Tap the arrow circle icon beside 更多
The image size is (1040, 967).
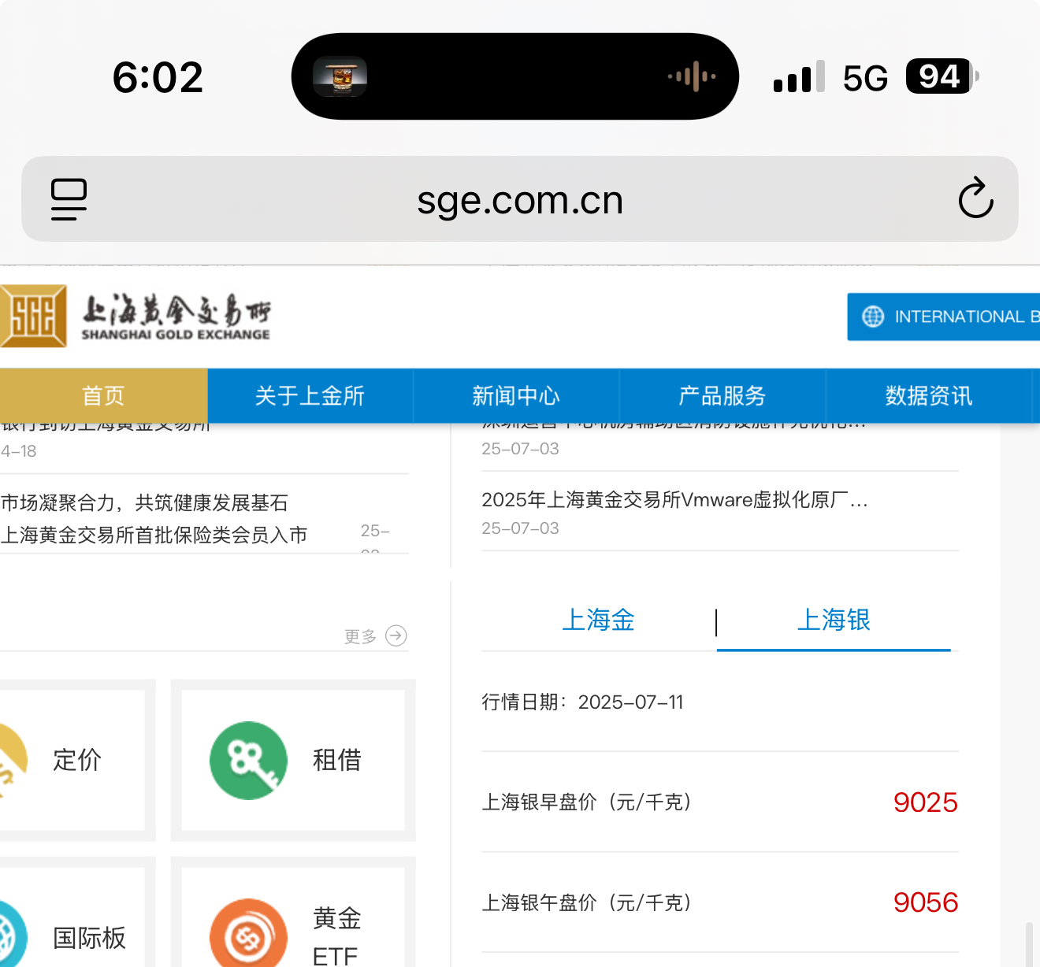point(396,635)
